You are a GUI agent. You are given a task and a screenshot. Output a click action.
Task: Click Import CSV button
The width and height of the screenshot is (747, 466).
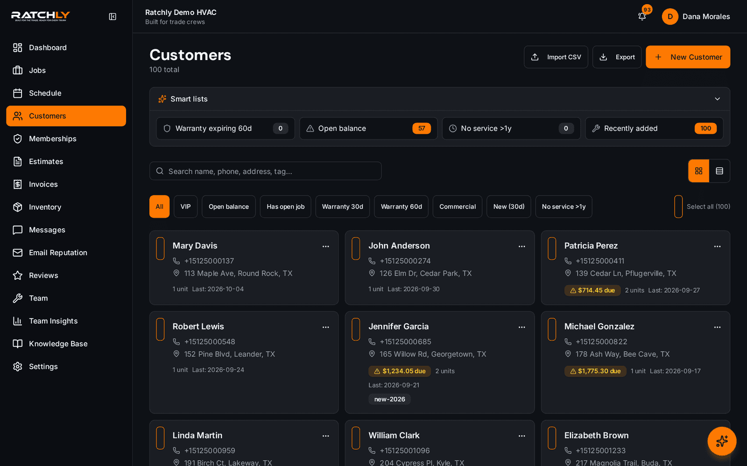556,57
